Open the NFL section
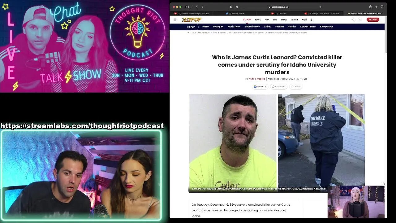Image resolution: width=396 pixels, height=223 pixels. pos(275,20)
